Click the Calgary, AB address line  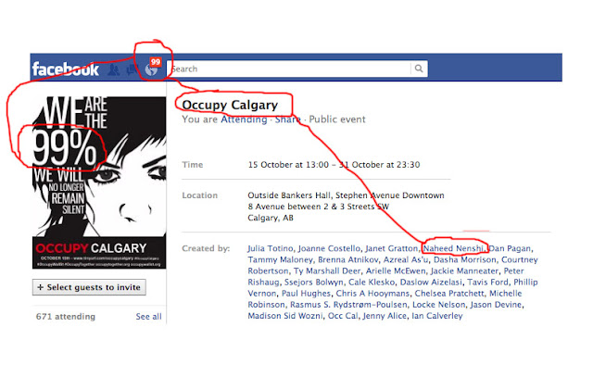271,218
